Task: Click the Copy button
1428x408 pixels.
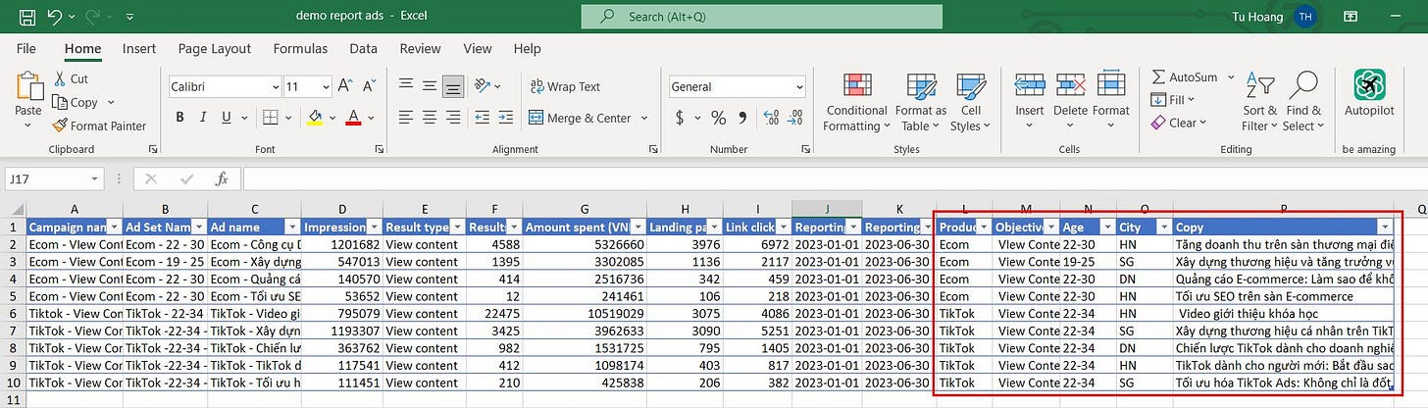Action: tap(76, 102)
